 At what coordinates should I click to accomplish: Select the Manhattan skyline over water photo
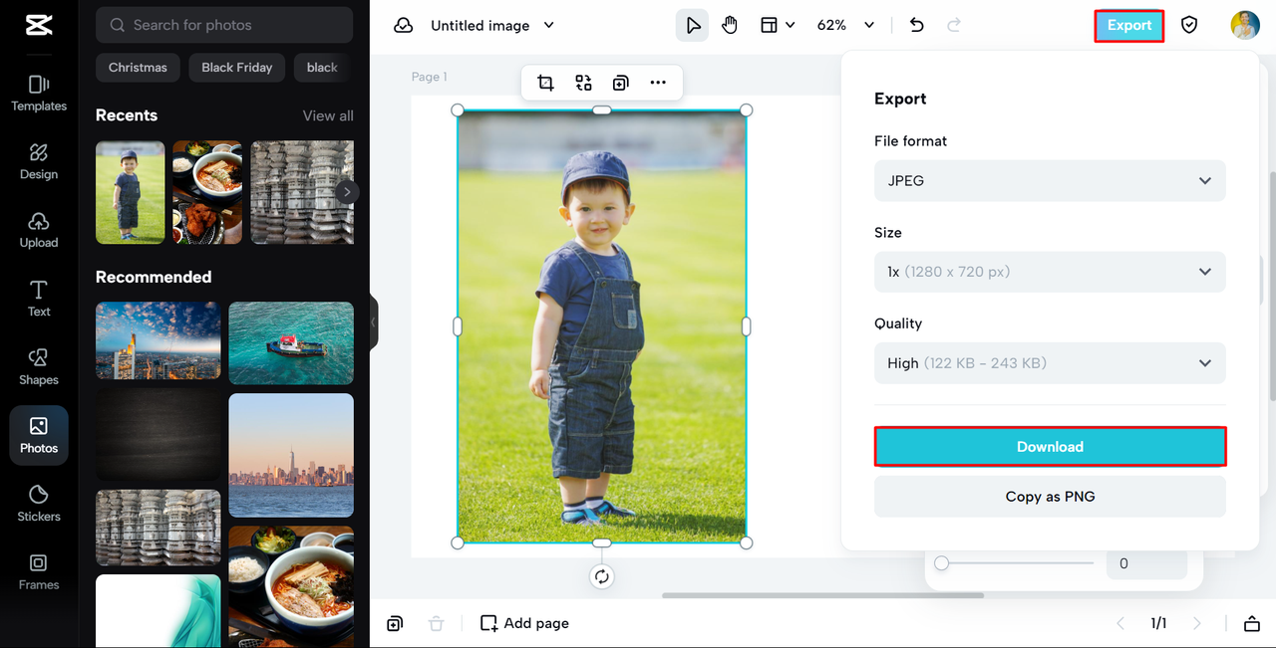[291, 455]
